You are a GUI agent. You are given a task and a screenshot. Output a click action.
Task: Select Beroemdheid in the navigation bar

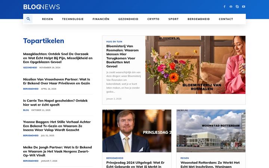tap(198, 19)
